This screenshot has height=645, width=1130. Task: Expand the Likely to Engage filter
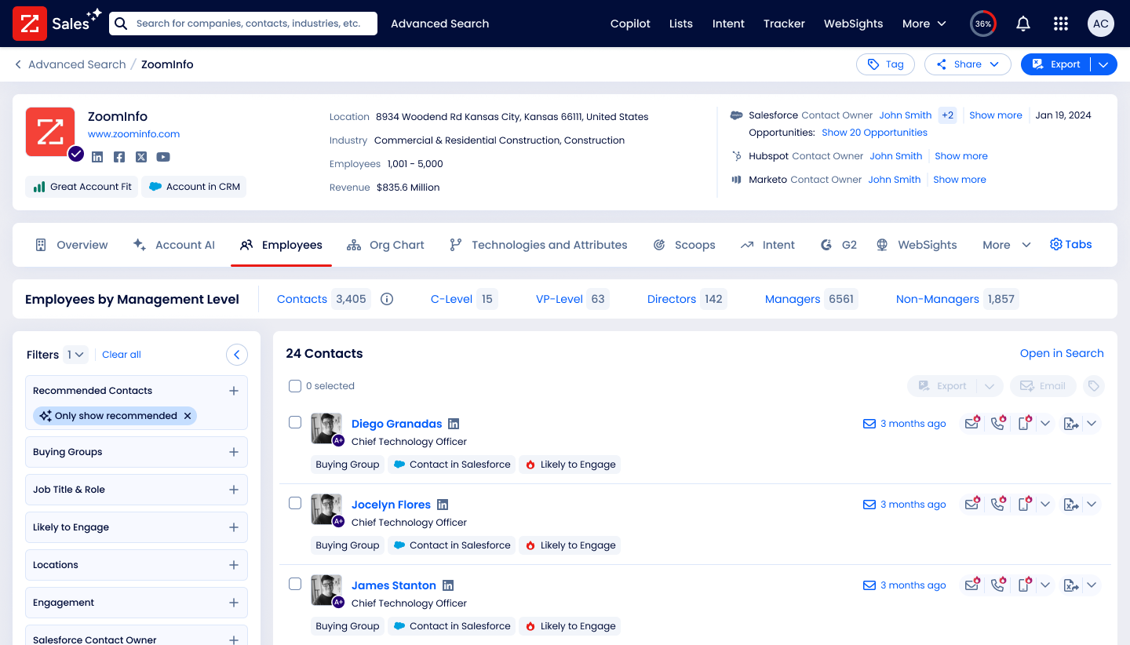233,527
